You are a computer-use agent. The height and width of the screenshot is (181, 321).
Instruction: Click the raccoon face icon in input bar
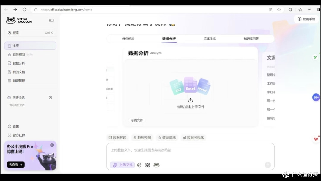pyautogui.click(x=156, y=165)
